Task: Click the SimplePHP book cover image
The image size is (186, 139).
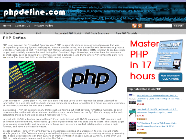Action: [x=169, y=55]
